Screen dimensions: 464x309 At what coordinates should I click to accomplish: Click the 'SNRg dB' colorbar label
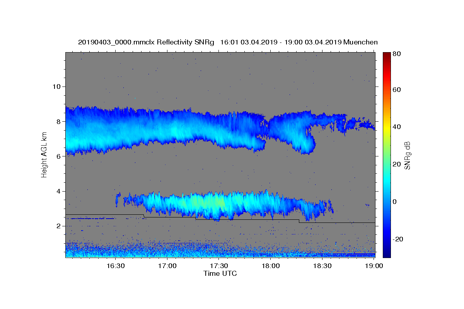pos(407,155)
